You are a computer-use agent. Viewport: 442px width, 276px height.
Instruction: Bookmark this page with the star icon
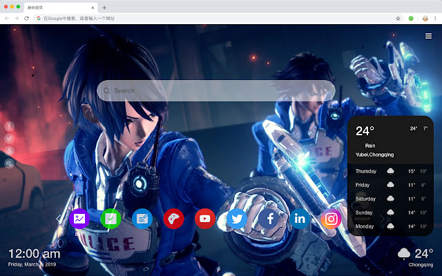398,19
